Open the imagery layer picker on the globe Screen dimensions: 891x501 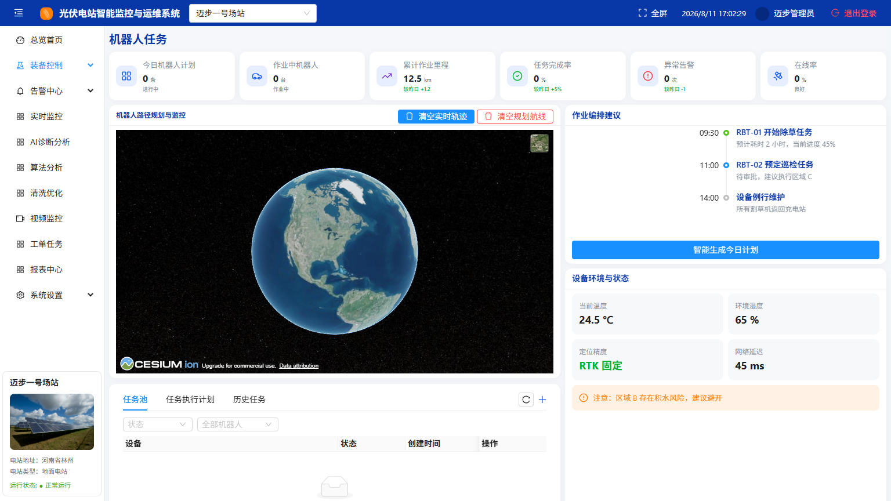tap(539, 143)
